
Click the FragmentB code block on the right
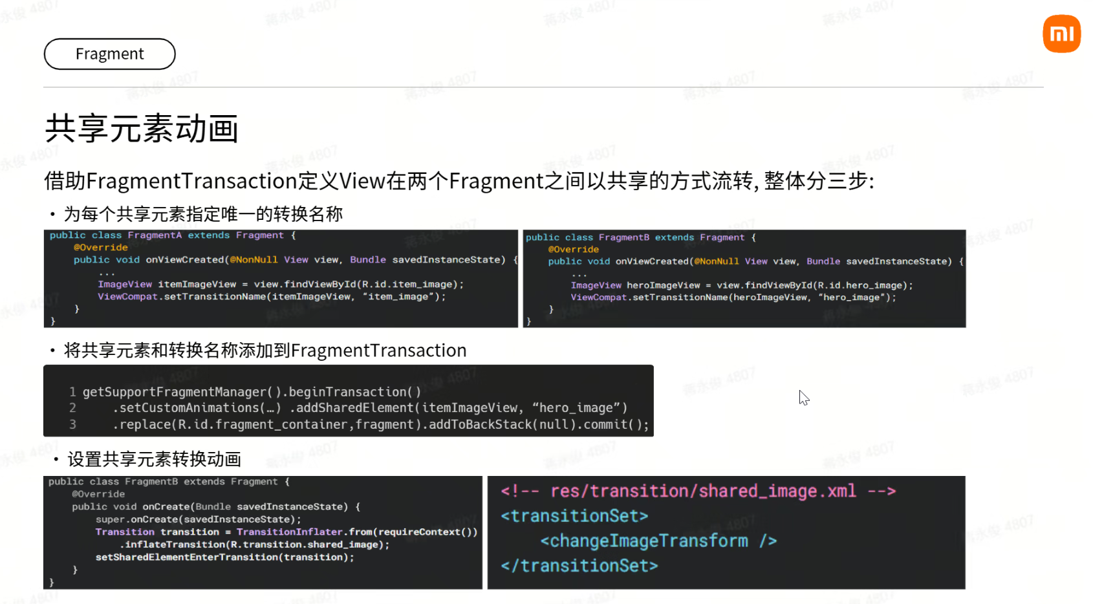coord(744,278)
